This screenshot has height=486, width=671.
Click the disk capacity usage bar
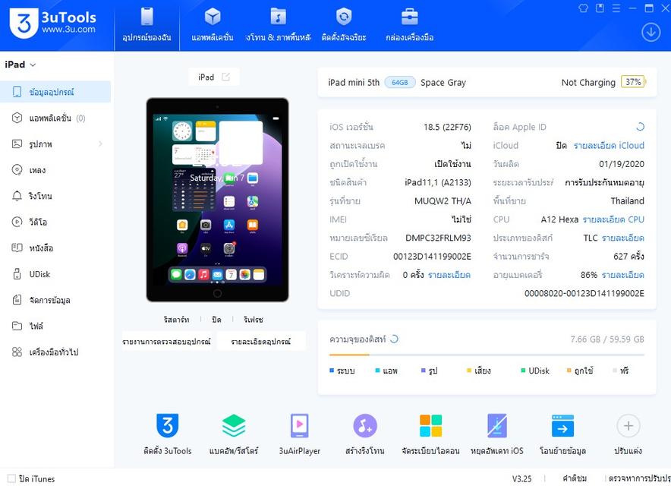pos(487,355)
